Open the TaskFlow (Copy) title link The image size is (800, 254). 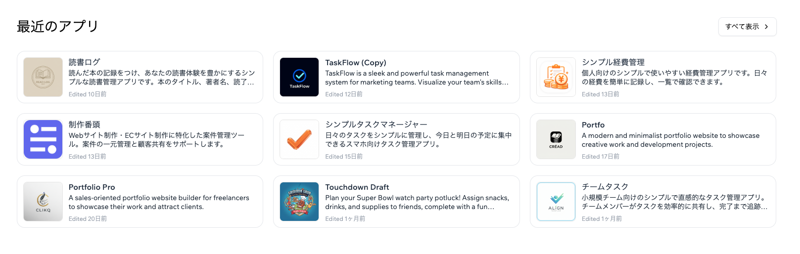tap(356, 63)
